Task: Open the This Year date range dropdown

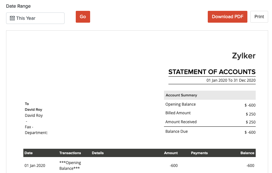Action: tap(35, 18)
